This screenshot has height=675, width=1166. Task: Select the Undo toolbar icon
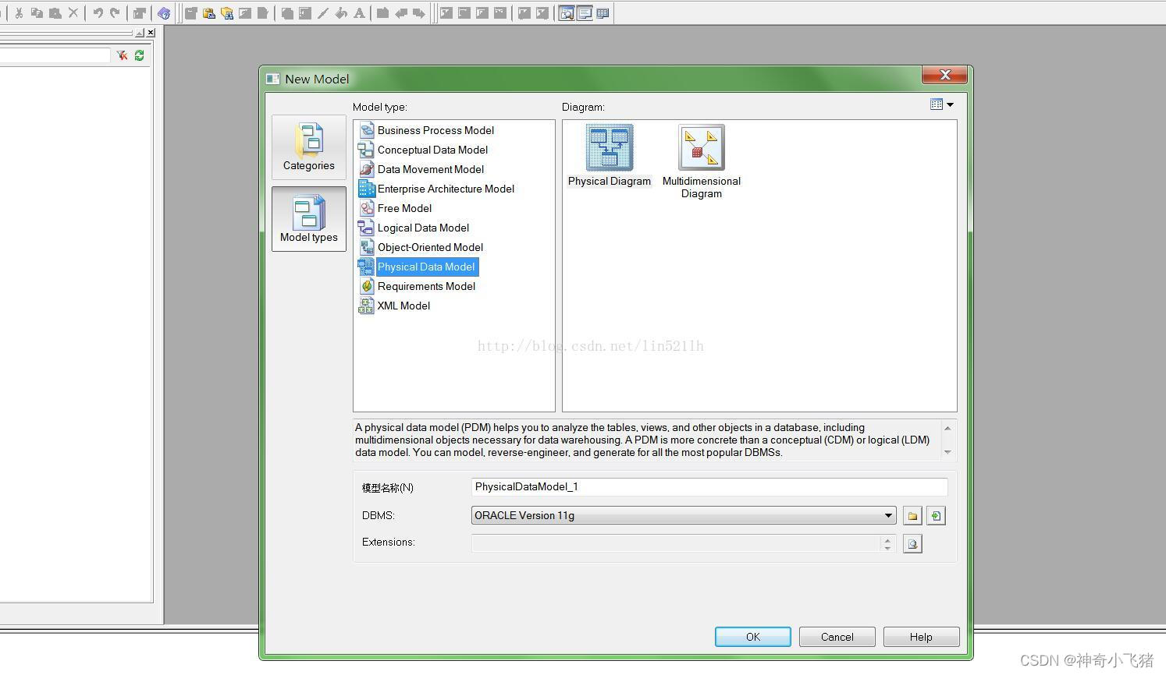(x=98, y=13)
